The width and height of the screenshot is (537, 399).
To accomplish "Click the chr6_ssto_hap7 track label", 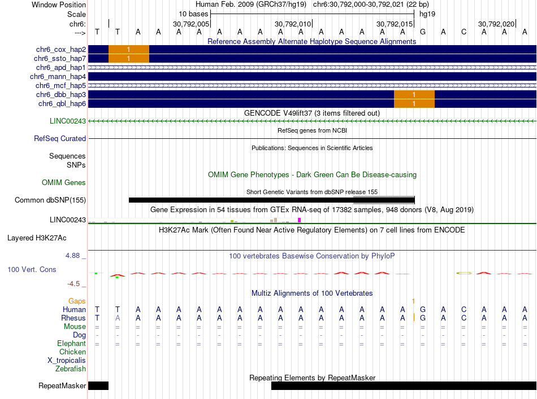I will tap(60, 59).
